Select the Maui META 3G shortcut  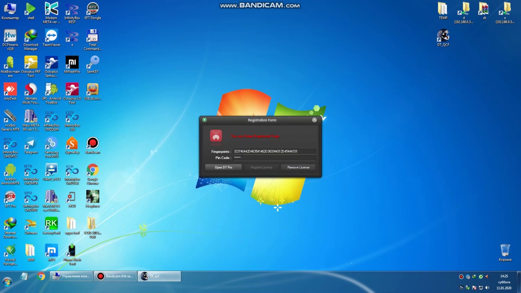[31, 120]
